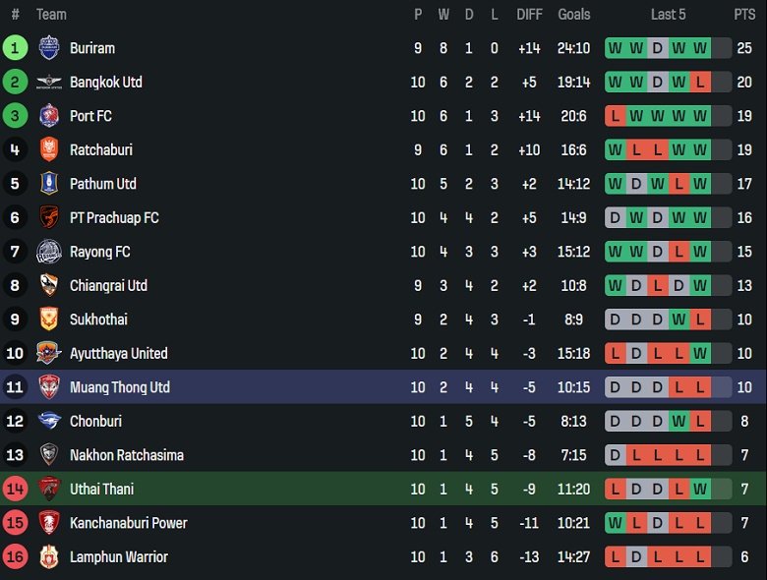Click Buriram's green position 1 badge
The height and width of the screenshot is (580, 767).
pyautogui.click(x=16, y=48)
